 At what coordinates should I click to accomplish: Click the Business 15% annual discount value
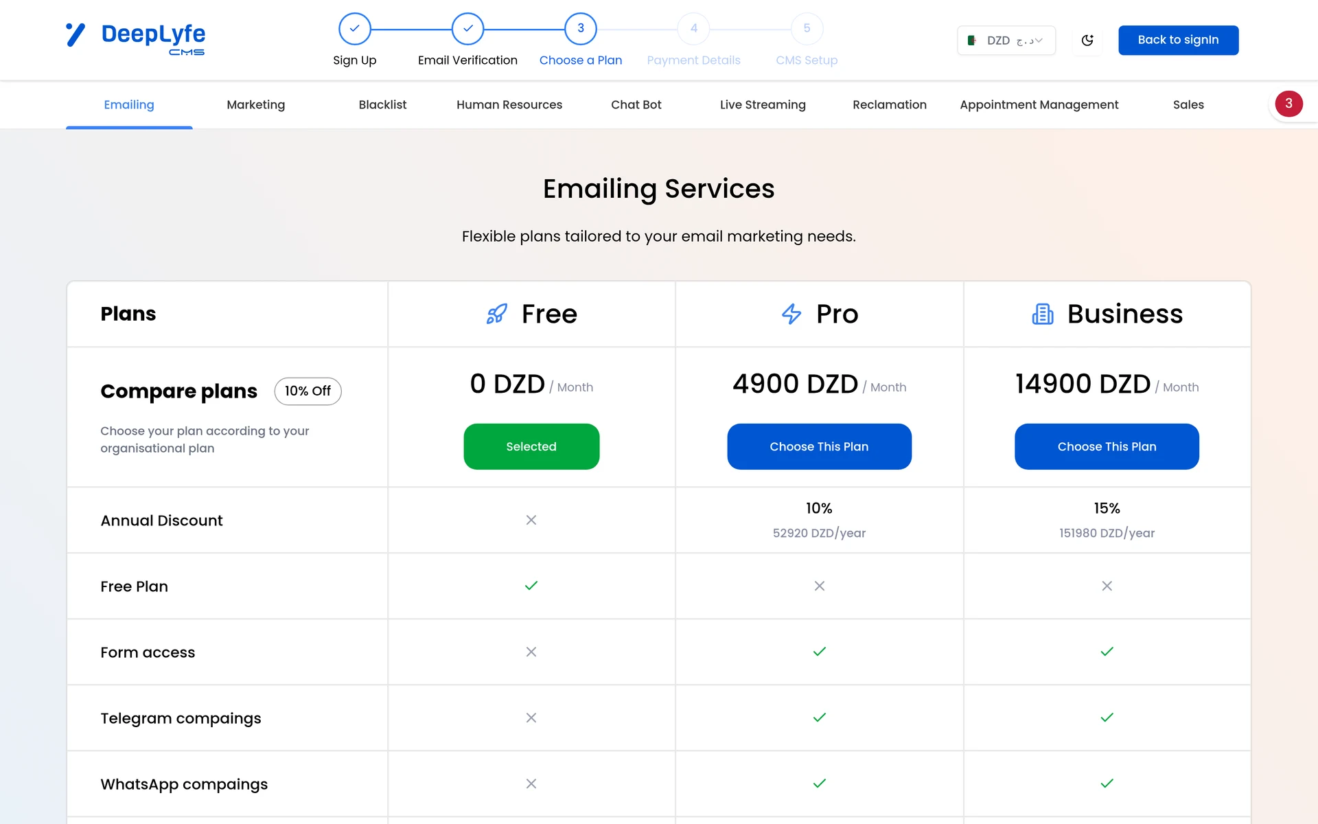click(x=1107, y=508)
